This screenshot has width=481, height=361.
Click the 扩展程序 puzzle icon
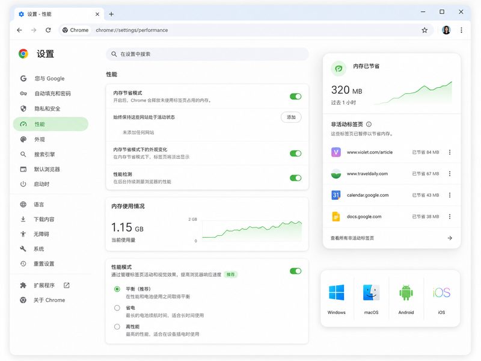coord(23,285)
